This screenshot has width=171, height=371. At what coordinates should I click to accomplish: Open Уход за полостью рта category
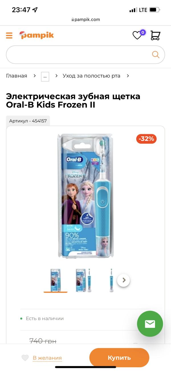(91, 76)
